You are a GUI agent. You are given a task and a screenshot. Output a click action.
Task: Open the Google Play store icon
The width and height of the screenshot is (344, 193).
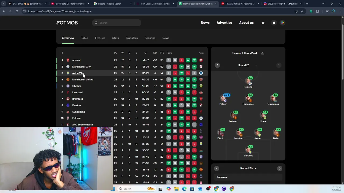pyautogui.click(x=283, y=23)
